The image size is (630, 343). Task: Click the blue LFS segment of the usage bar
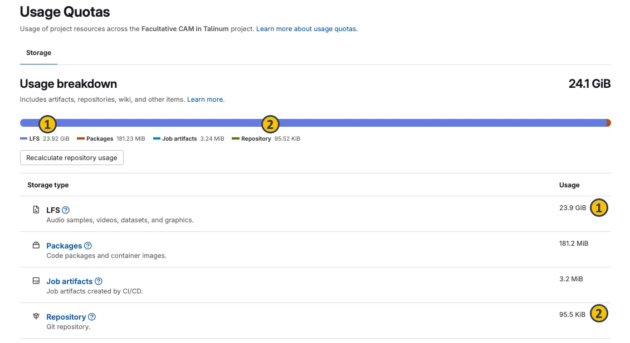(x=167, y=123)
